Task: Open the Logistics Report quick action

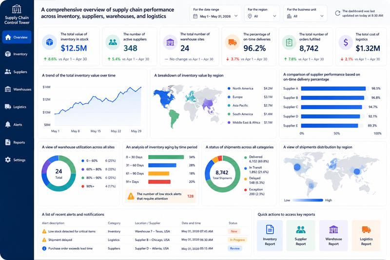Action: coord(366,236)
